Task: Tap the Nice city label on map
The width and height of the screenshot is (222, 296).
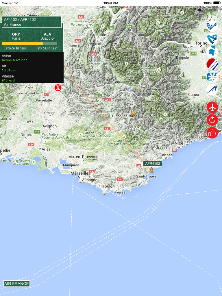Action: (179, 143)
